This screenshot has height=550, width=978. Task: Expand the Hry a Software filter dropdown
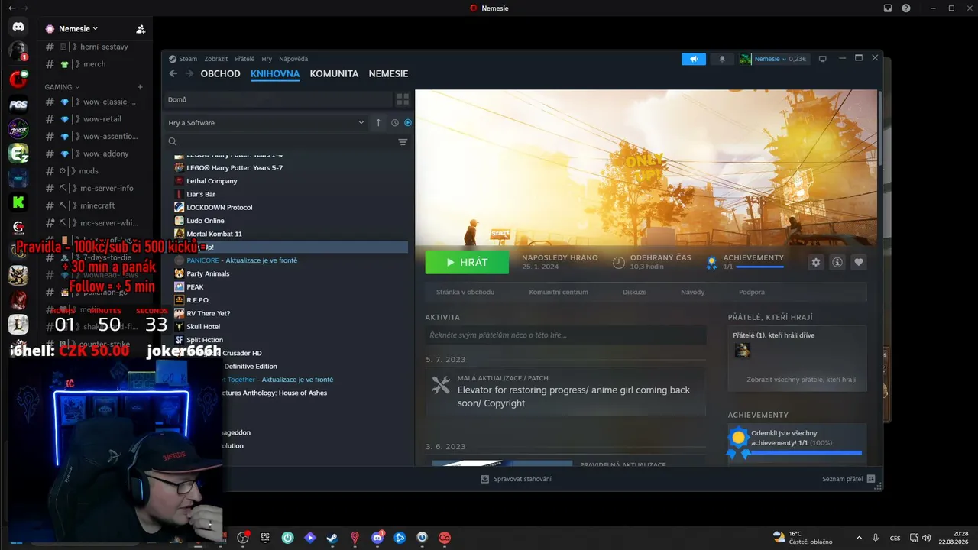pos(267,123)
